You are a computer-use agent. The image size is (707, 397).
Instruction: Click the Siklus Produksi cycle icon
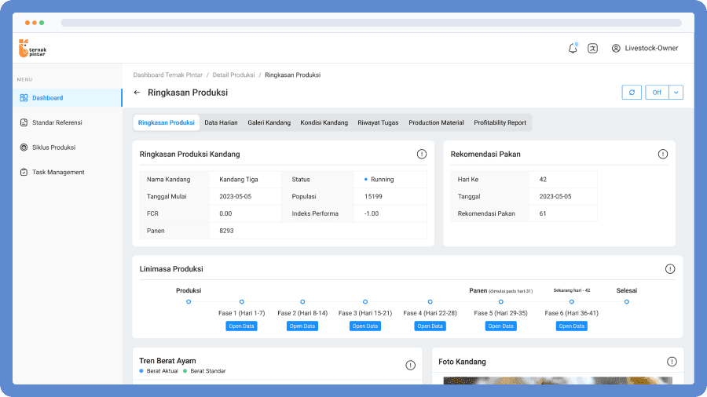pyautogui.click(x=24, y=148)
